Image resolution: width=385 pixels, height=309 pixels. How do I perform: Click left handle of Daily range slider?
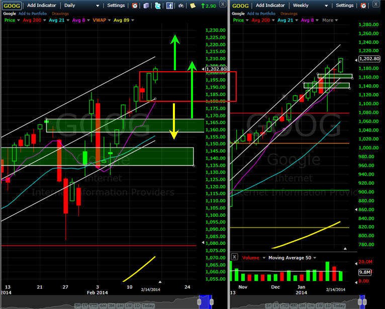pyautogui.click(x=199, y=302)
